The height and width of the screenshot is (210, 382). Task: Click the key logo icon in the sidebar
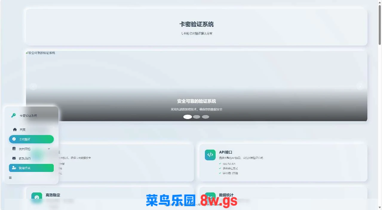pos(13,115)
